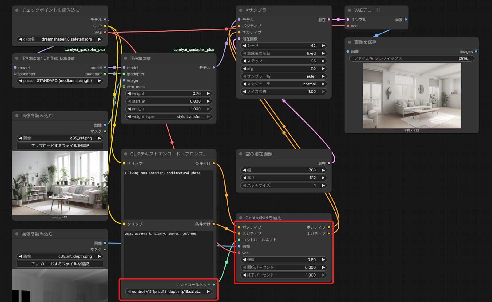Open the weight_type style transfer dropdown
Image resolution: width=492 pixels, height=302 pixels.
[x=169, y=116]
